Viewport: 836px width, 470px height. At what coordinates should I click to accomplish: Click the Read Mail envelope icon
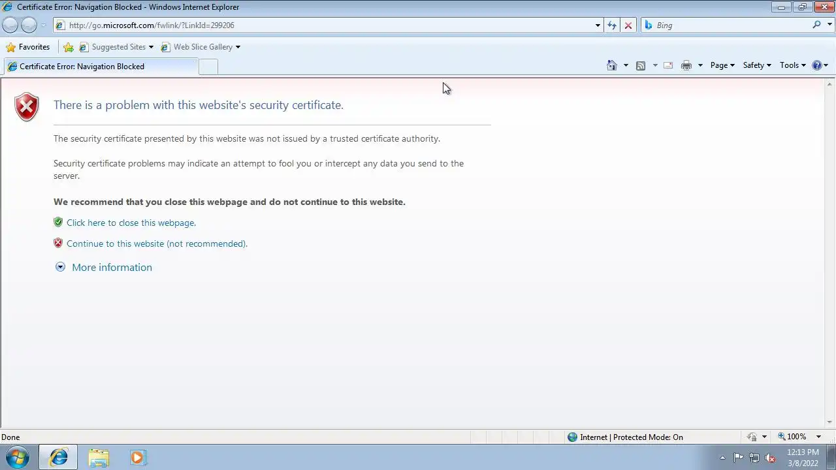(x=668, y=65)
